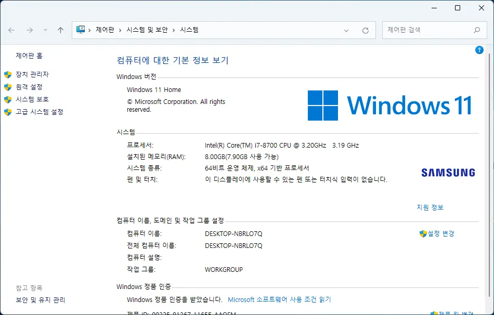Close the System window
The height and width of the screenshot is (315, 494).
pos(482,8)
